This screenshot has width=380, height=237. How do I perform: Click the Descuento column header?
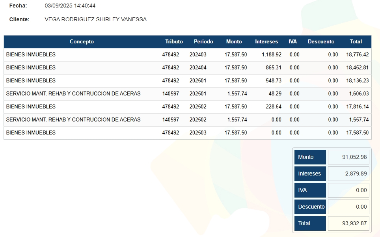click(321, 41)
